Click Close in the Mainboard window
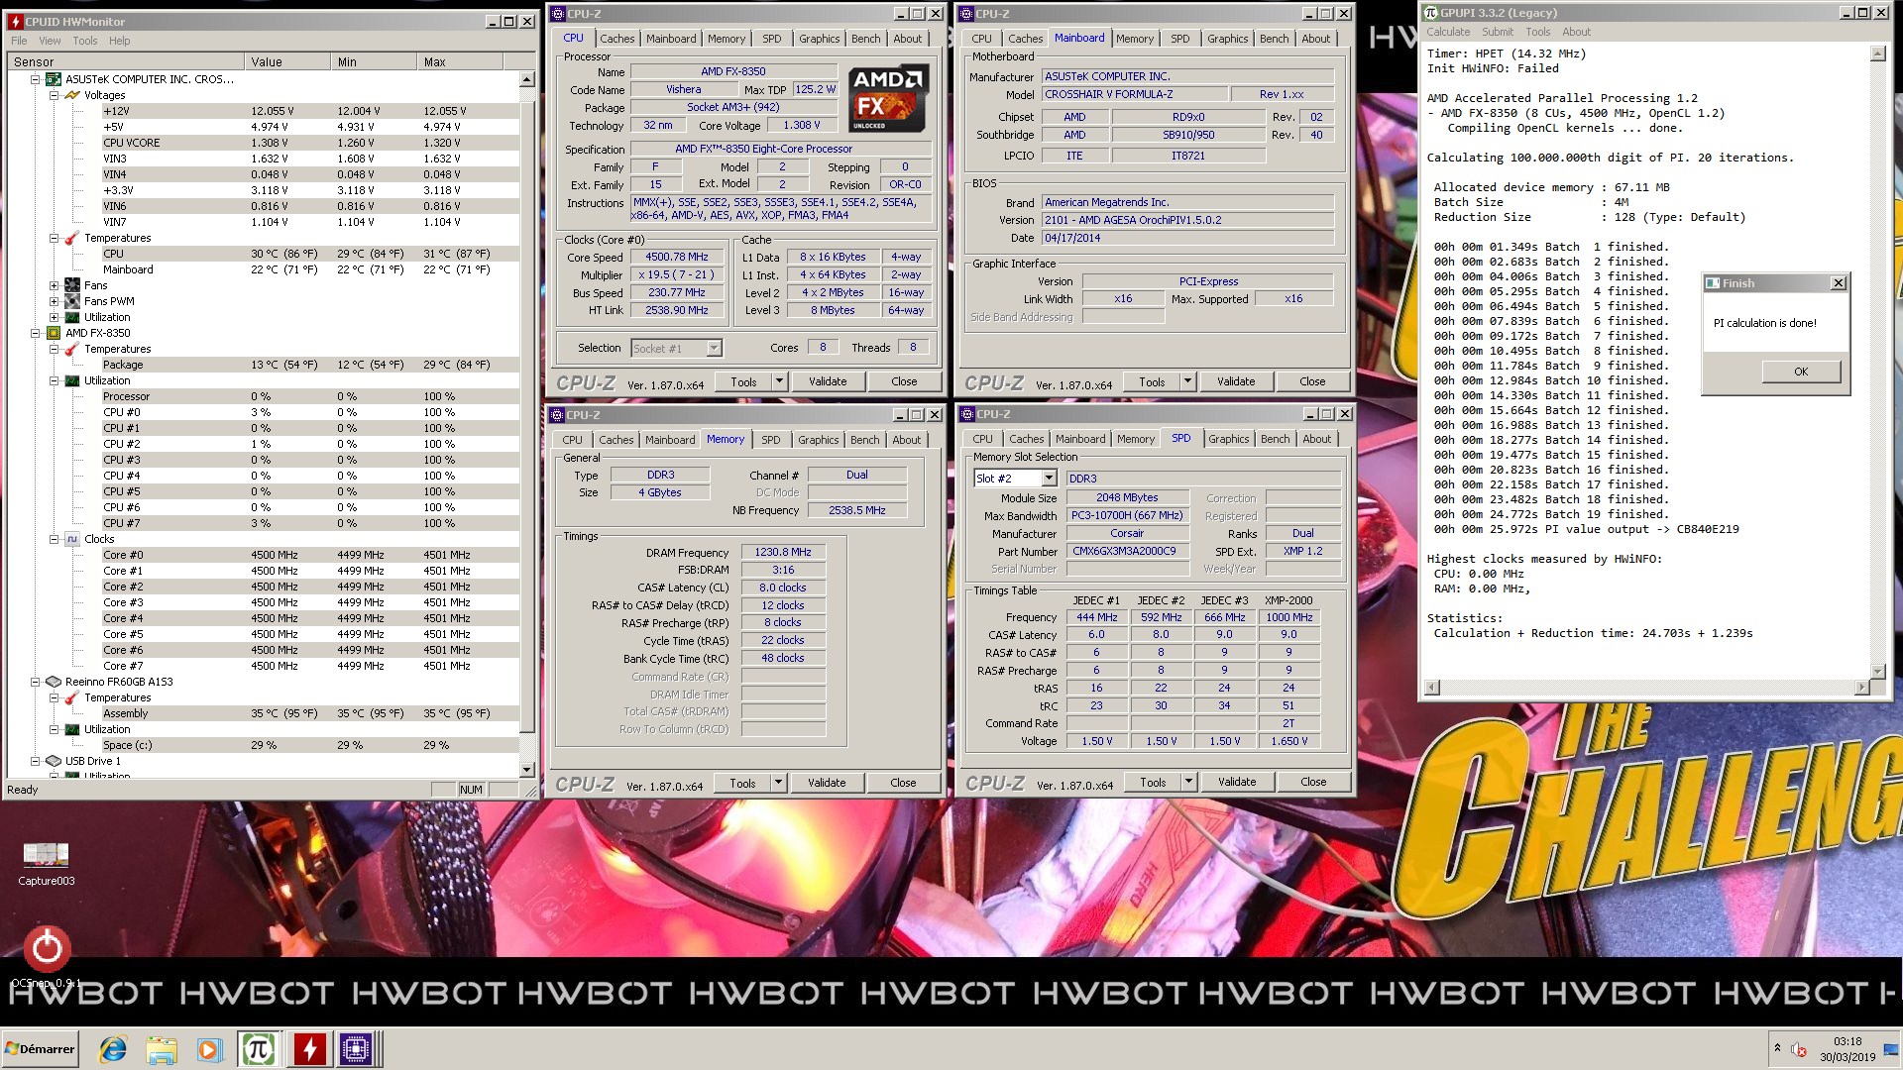This screenshot has width=1903, height=1070. click(x=1312, y=381)
